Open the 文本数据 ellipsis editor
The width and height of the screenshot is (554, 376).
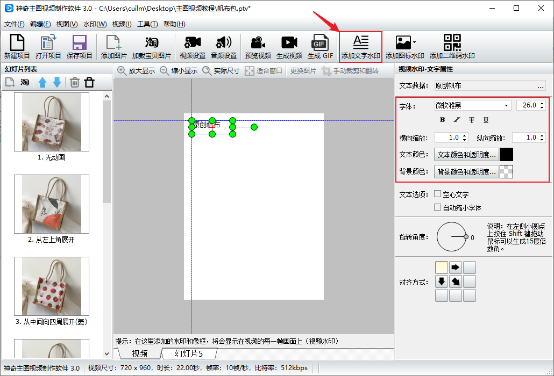pyautogui.click(x=541, y=86)
